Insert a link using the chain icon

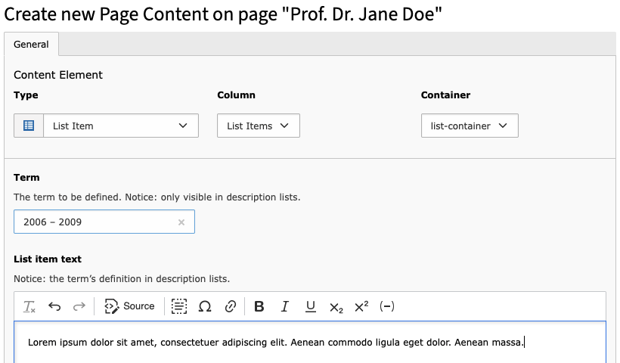tap(231, 306)
